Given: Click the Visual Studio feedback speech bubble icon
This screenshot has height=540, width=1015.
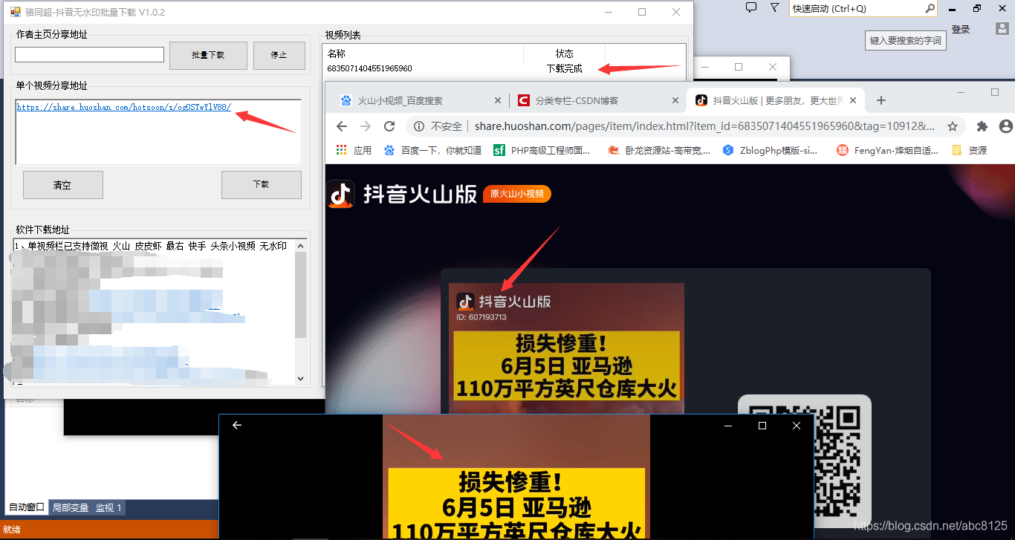Looking at the screenshot, I should pyautogui.click(x=751, y=7).
